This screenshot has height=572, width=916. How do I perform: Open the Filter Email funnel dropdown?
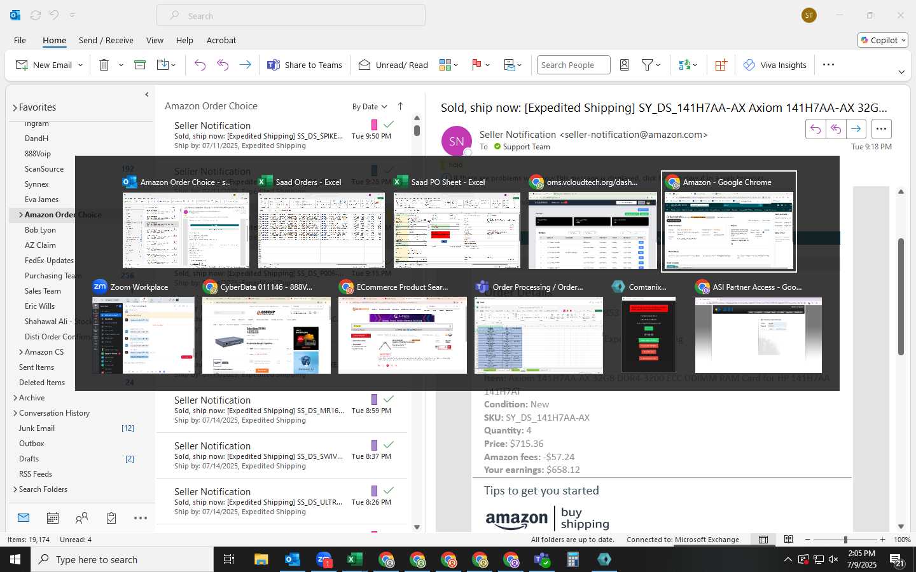coord(651,65)
